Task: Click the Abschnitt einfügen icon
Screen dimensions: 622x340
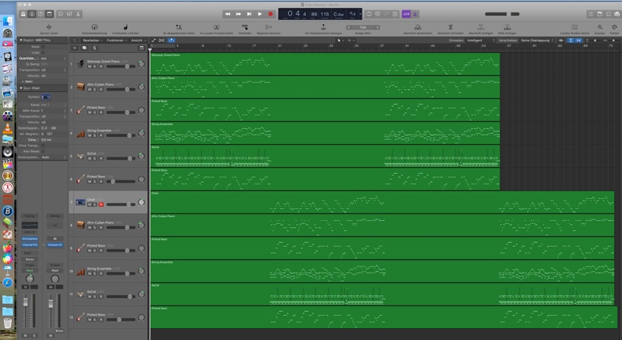Action: click(x=481, y=27)
